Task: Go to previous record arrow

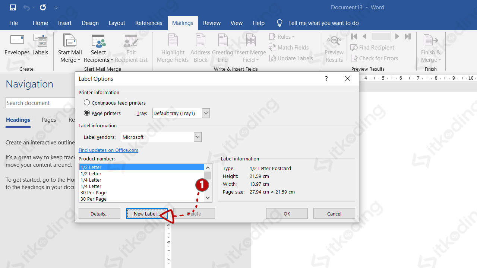Action: 364,36
